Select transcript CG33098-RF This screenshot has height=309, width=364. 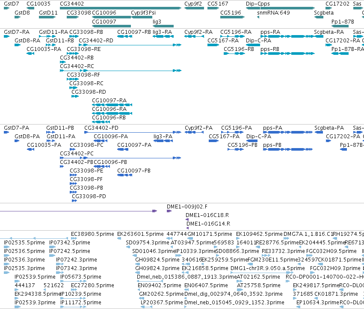83,75
